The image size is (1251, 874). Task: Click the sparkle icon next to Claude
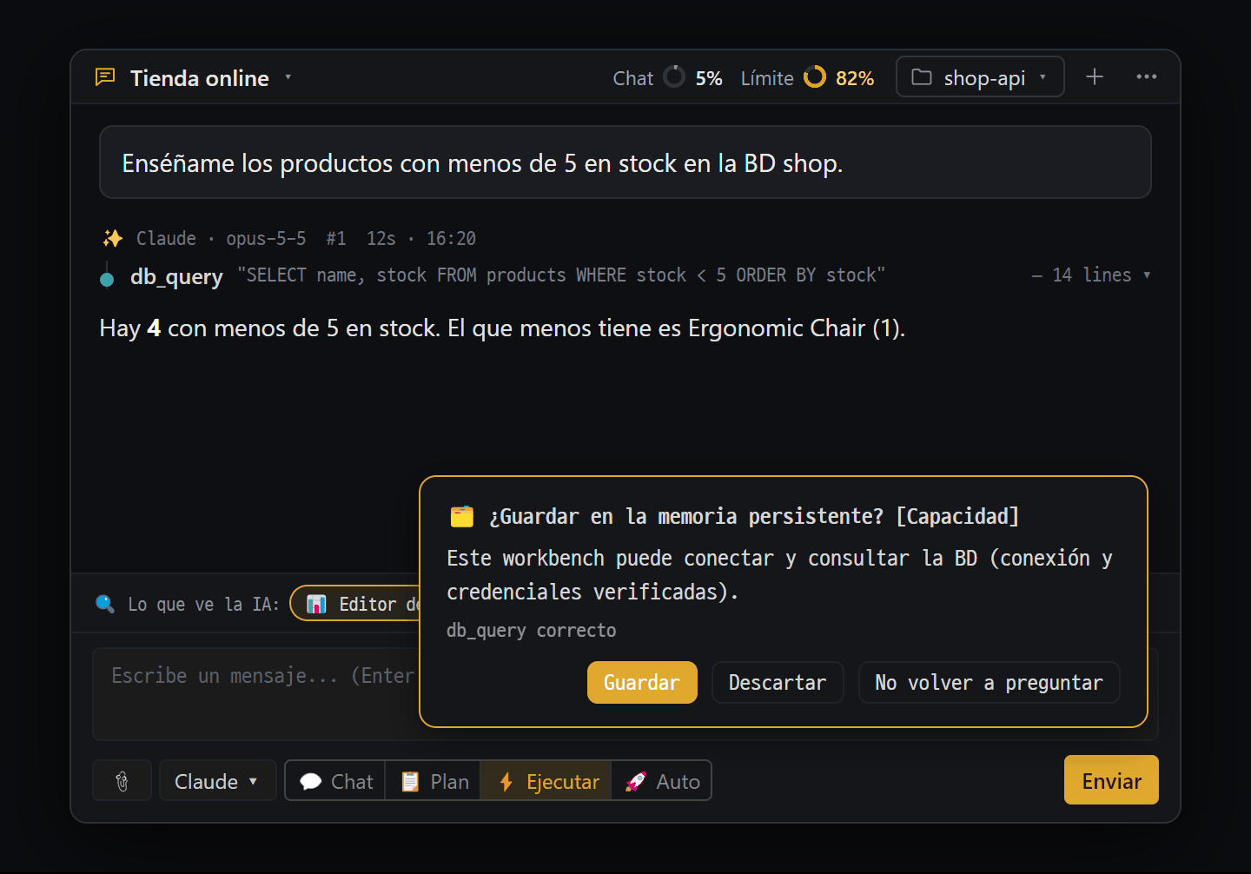[x=113, y=238]
